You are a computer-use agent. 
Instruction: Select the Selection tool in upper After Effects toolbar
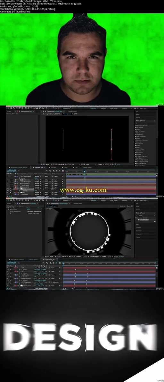9,108
